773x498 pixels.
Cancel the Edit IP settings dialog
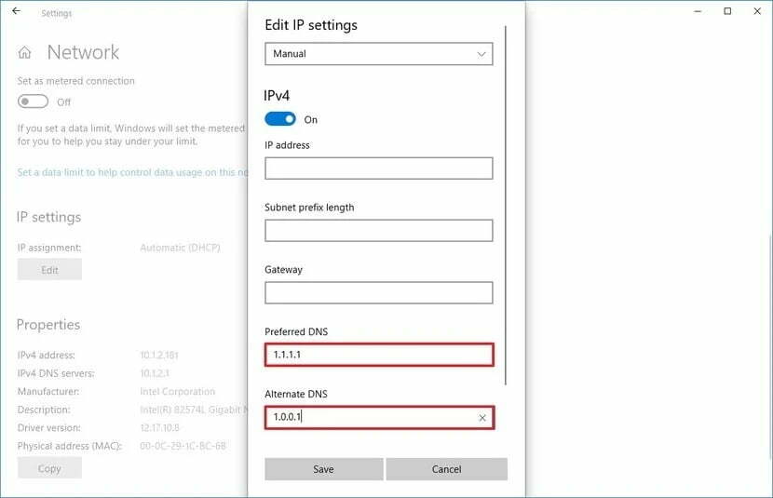(x=447, y=469)
